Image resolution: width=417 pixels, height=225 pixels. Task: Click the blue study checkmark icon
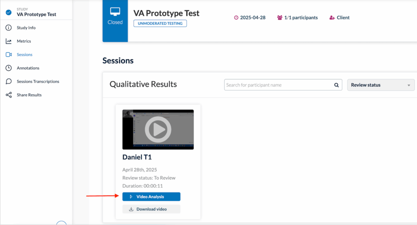(9, 13)
